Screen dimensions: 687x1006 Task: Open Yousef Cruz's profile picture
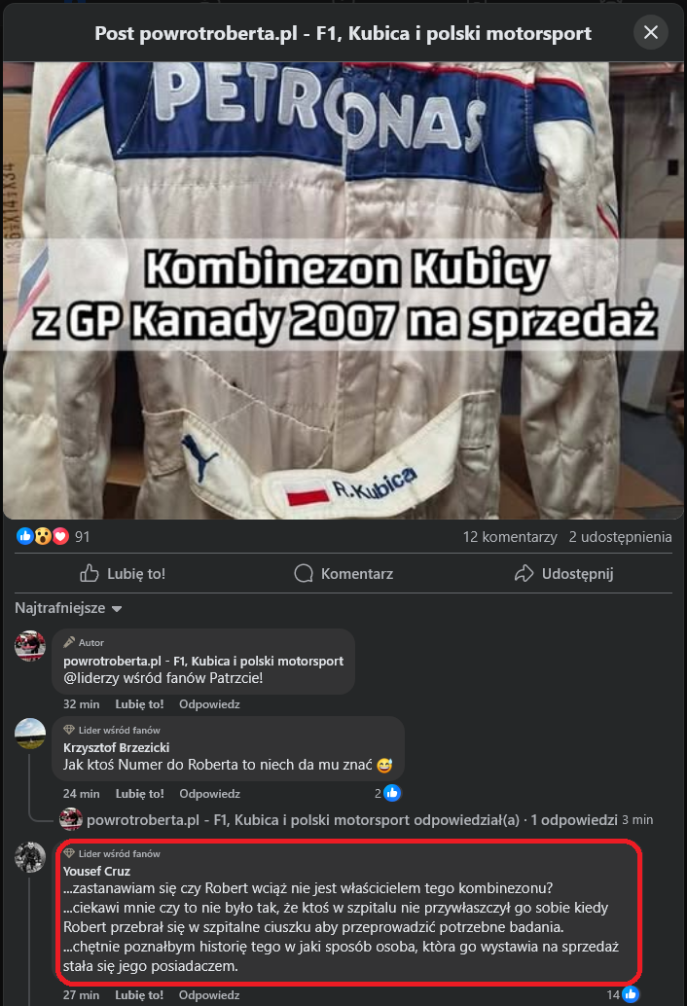(30, 856)
